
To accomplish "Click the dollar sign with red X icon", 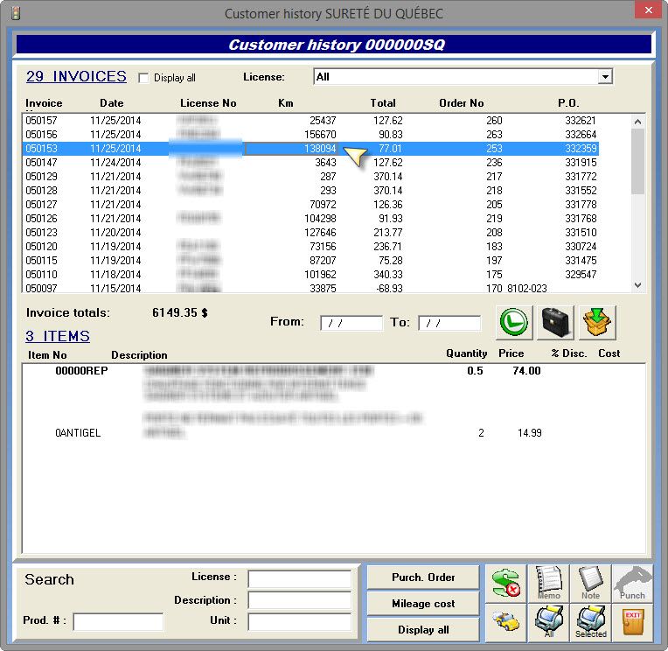I will pyautogui.click(x=505, y=584).
